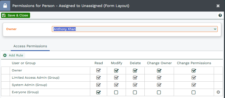Select the Anthony Khan owner field
This screenshot has width=225, height=98.
pos(135,29)
